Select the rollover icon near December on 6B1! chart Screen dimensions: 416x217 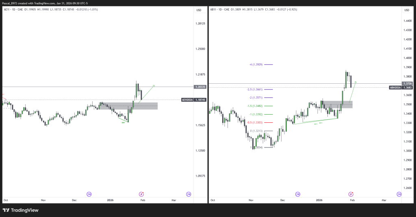[298, 194]
